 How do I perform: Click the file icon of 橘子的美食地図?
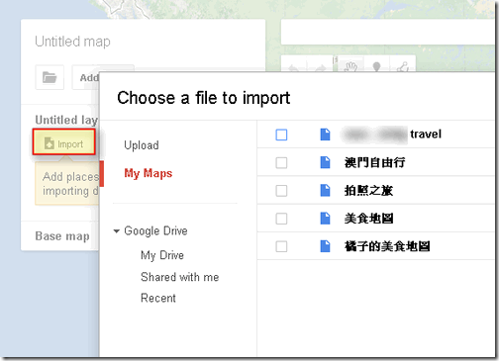pos(325,246)
